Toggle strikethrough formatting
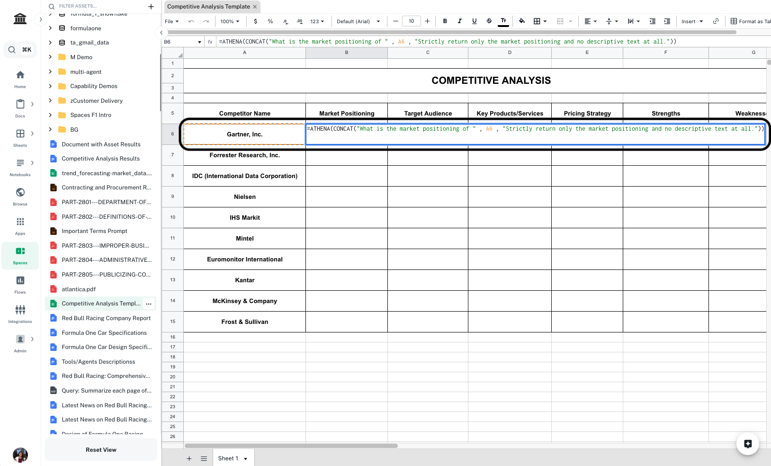The height and width of the screenshot is (466, 771). tap(489, 21)
